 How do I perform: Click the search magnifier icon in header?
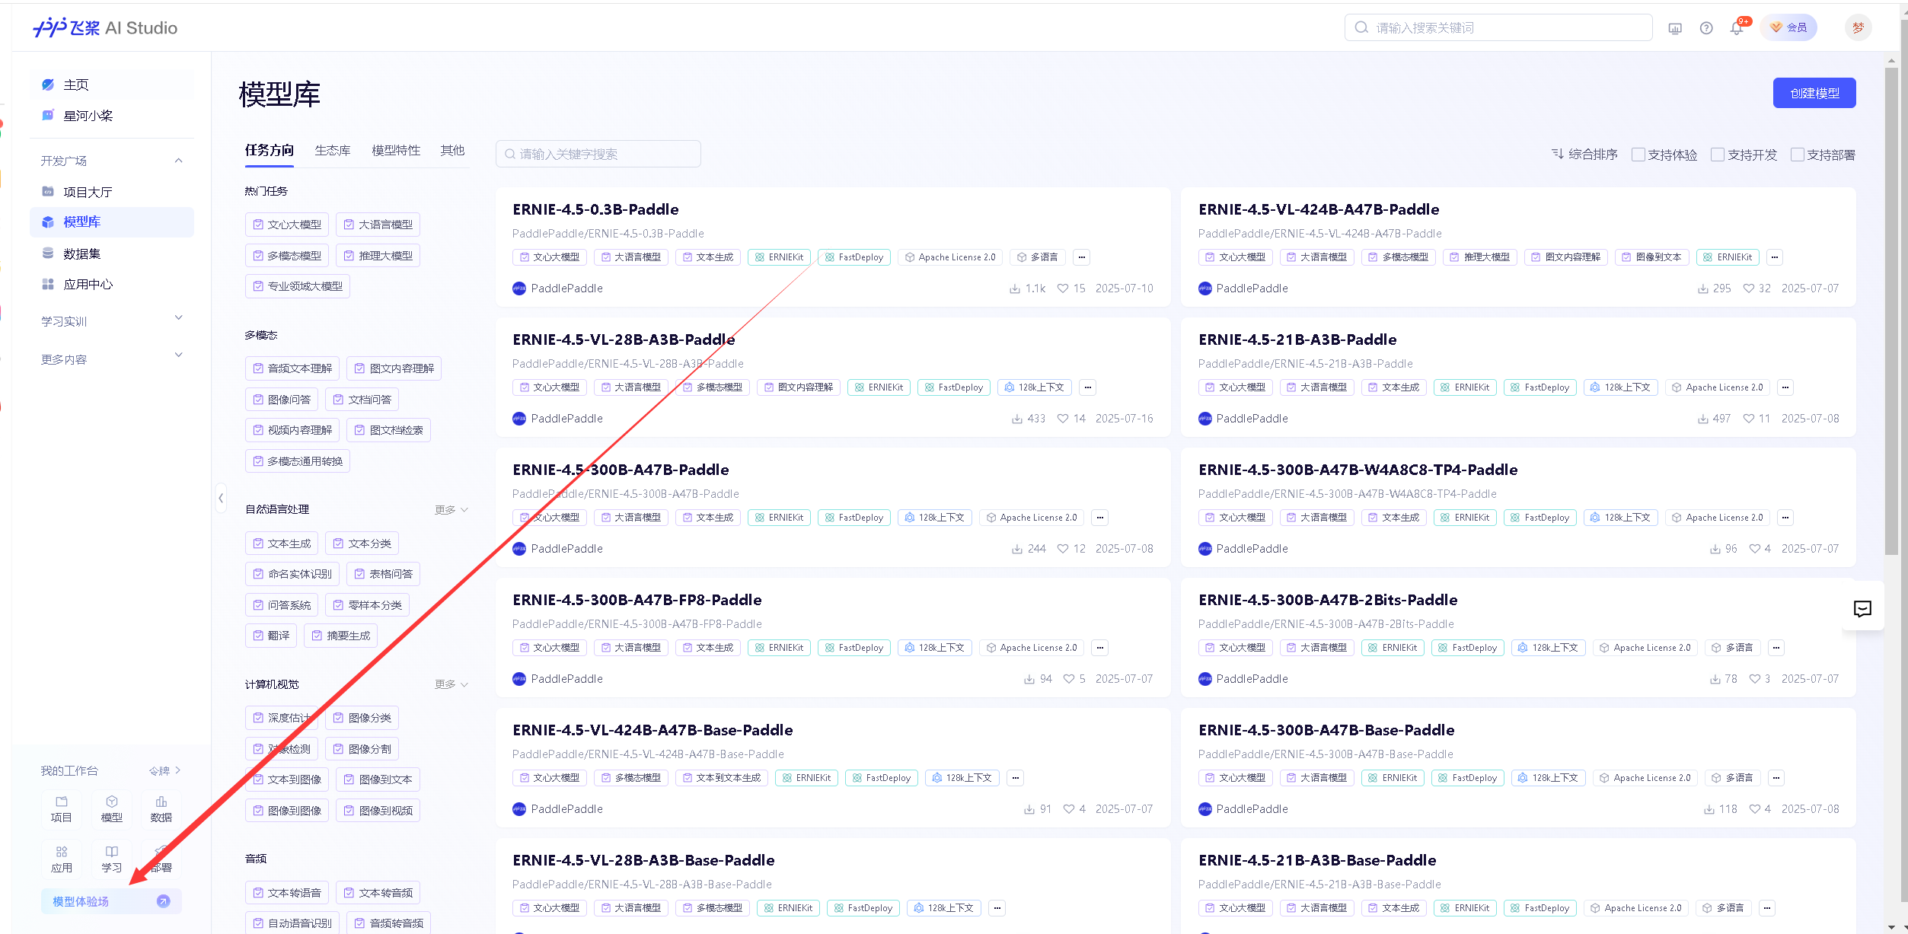pyautogui.click(x=1361, y=27)
